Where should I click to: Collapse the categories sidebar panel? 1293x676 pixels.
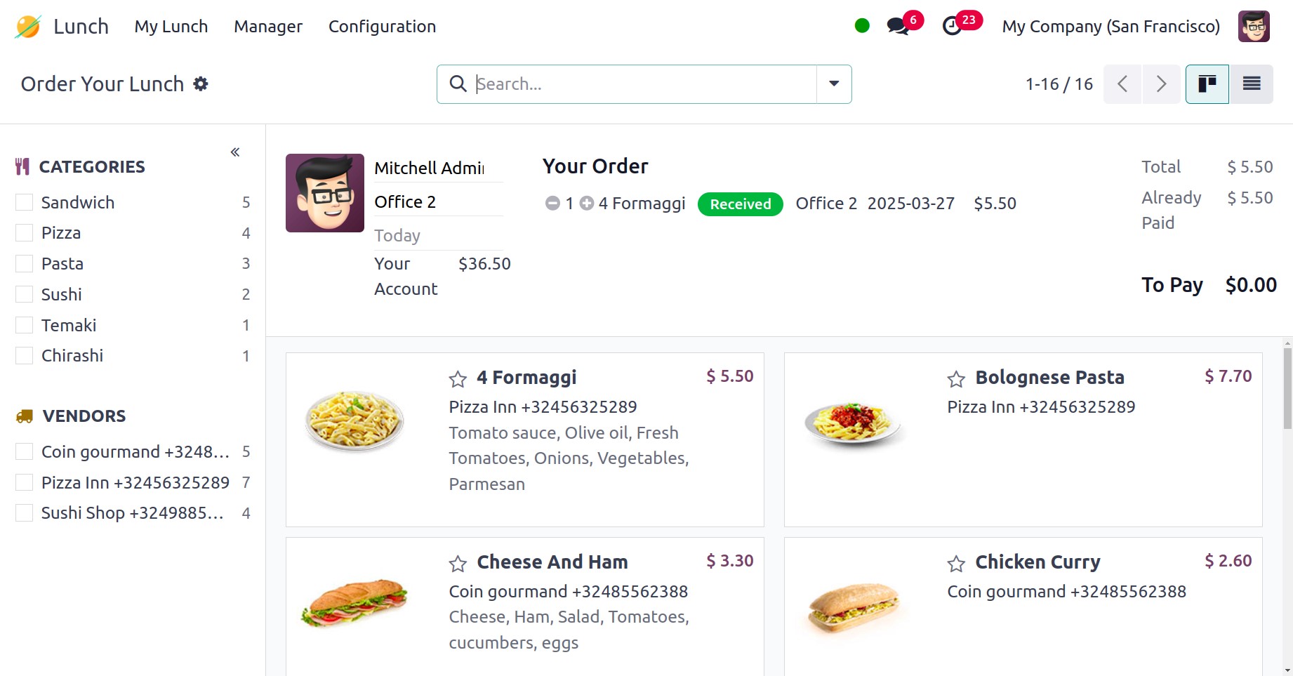coord(235,152)
